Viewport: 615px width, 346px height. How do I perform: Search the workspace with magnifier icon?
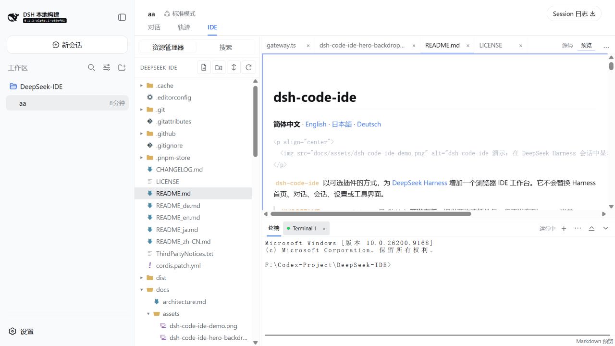(91, 68)
